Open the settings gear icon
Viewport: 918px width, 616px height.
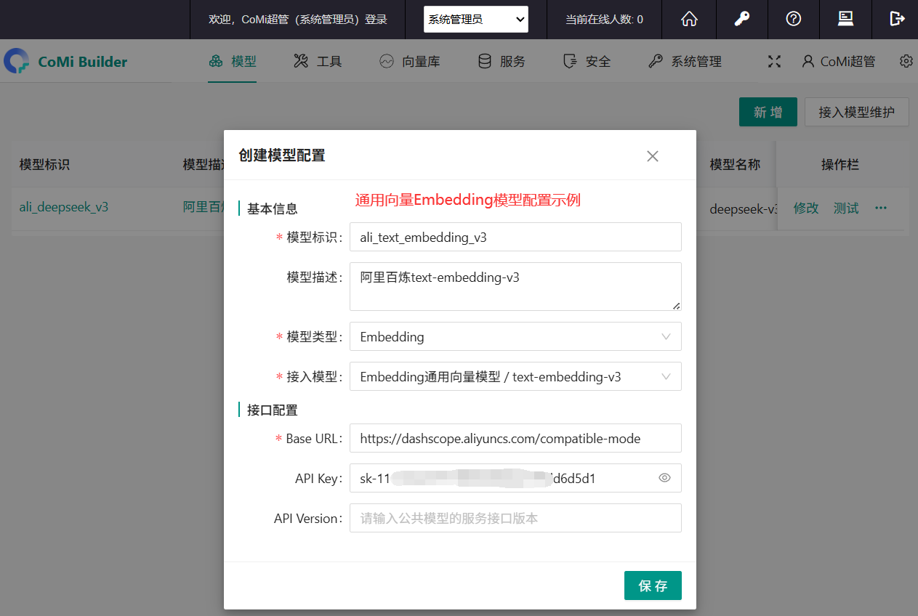point(906,62)
